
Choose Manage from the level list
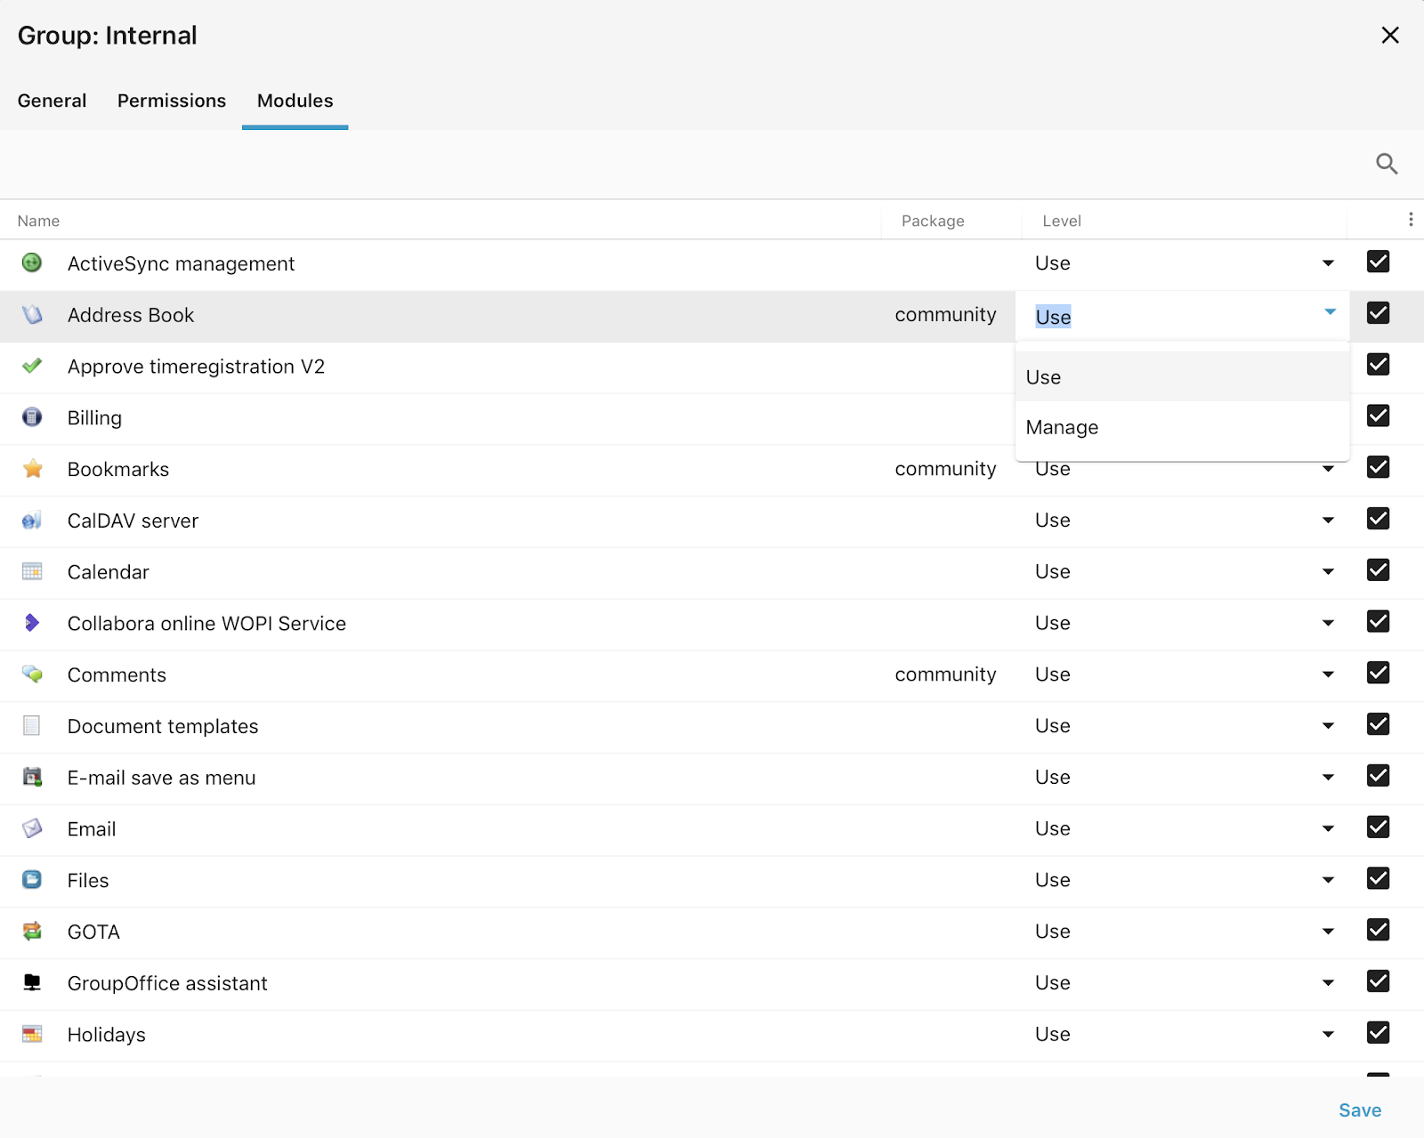1062,427
